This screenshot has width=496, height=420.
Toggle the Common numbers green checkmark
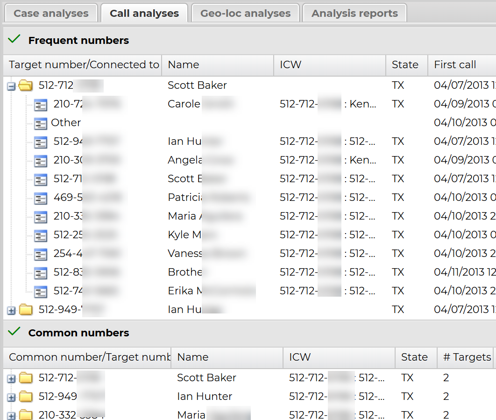tap(14, 332)
